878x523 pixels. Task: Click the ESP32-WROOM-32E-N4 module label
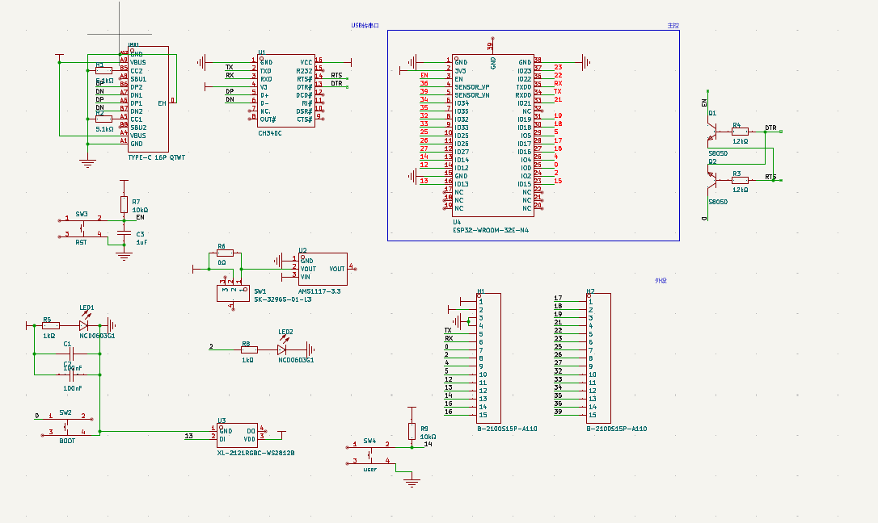(x=491, y=230)
